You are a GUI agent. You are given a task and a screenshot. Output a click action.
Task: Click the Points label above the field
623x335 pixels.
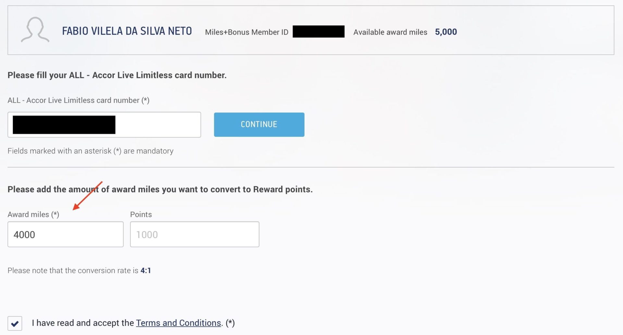click(141, 214)
